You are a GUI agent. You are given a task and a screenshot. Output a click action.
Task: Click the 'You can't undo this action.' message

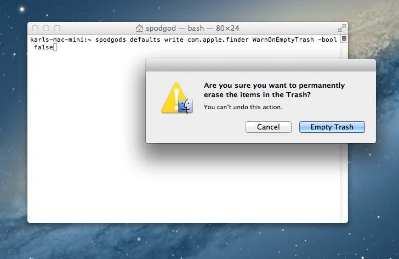[243, 107]
